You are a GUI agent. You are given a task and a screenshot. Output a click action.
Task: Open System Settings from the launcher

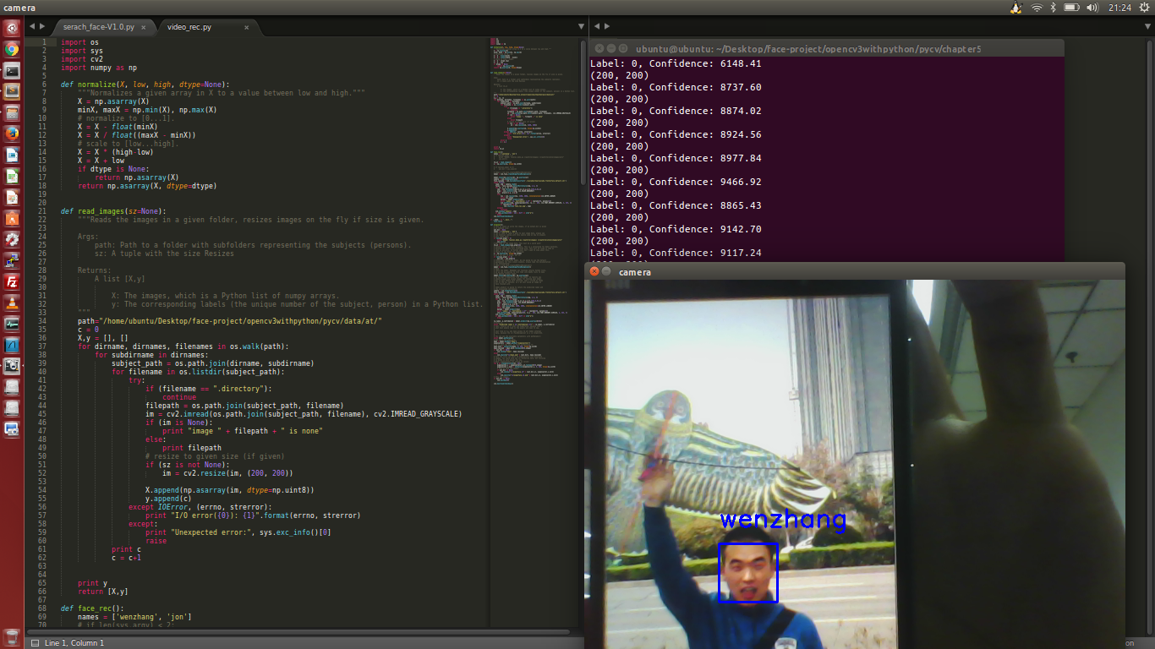(x=12, y=239)
